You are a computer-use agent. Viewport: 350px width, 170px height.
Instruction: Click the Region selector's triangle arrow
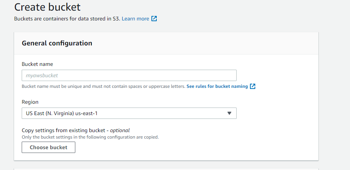pos(229,113)
